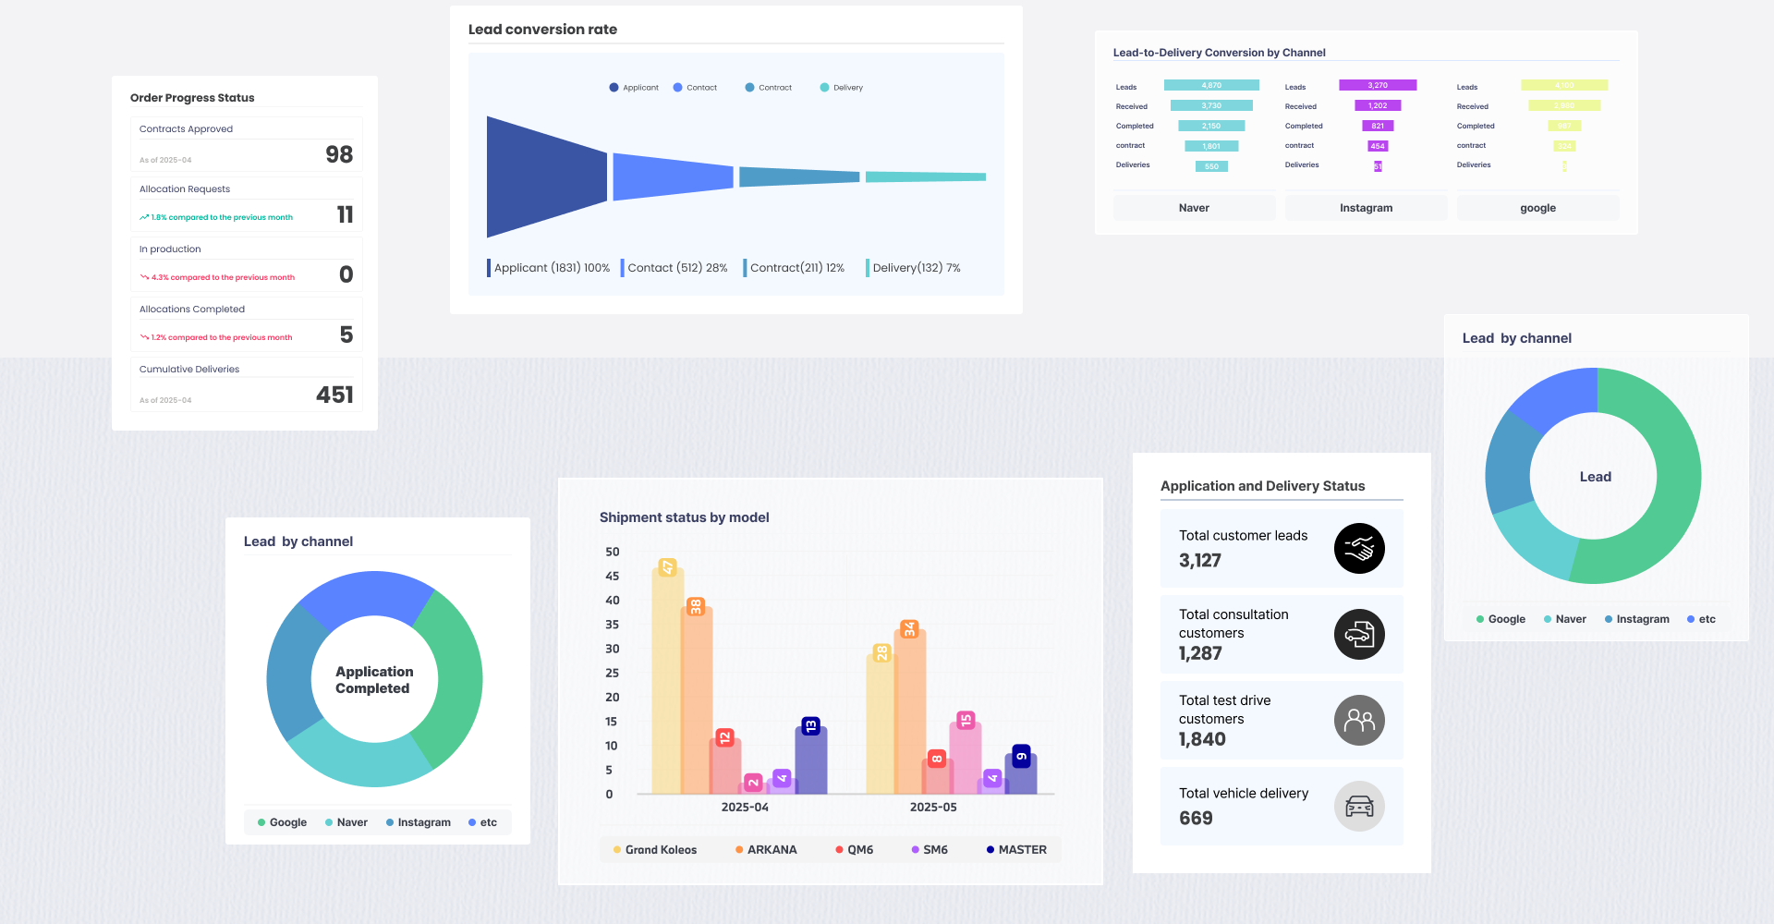The image size is (1774, 924).
Task: Toggle the MASTER series in the shipment legend
Action: tap(1016, 850)
